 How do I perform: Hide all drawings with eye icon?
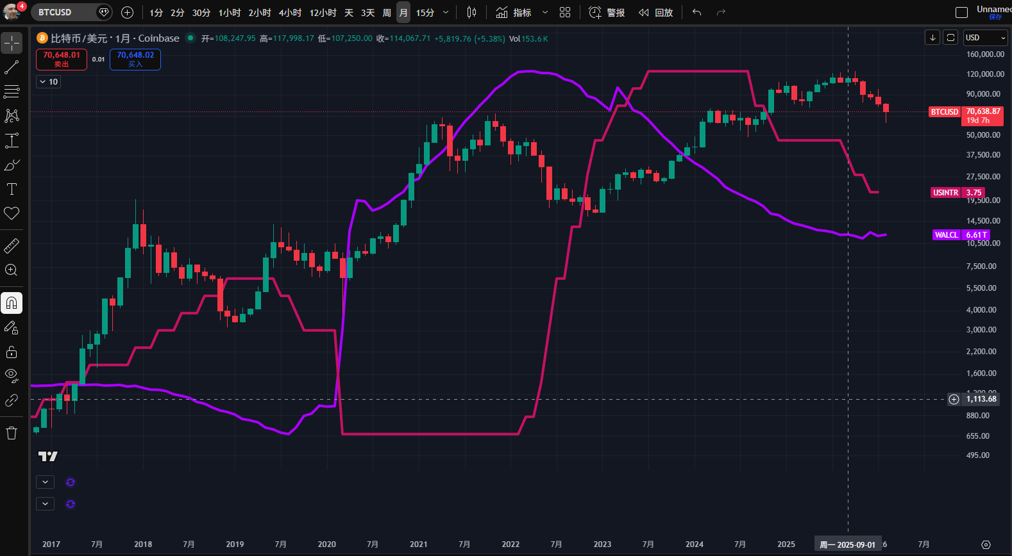[12, 376]
